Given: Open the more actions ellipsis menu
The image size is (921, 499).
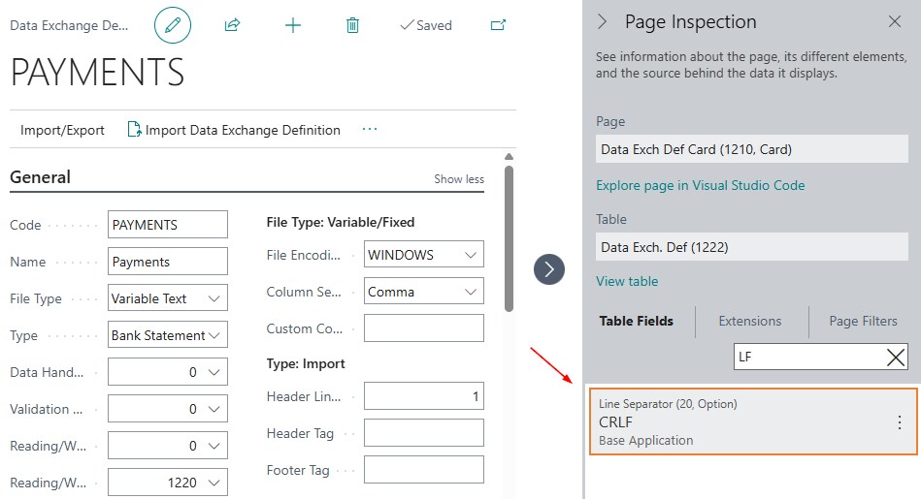Looking at the screenshot, I should [x=370, y=129].
